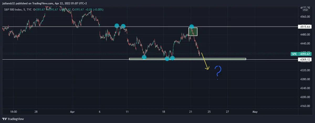This screenshot has width=315, height=123.
Task: Click the teal SPX symbol tag
Action: (294, 54)
